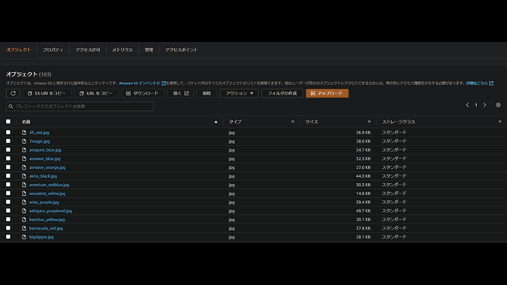Tick checkbox for akita_black.jpg
Screen dimensions: 507x285
click(x=8, y=176)
